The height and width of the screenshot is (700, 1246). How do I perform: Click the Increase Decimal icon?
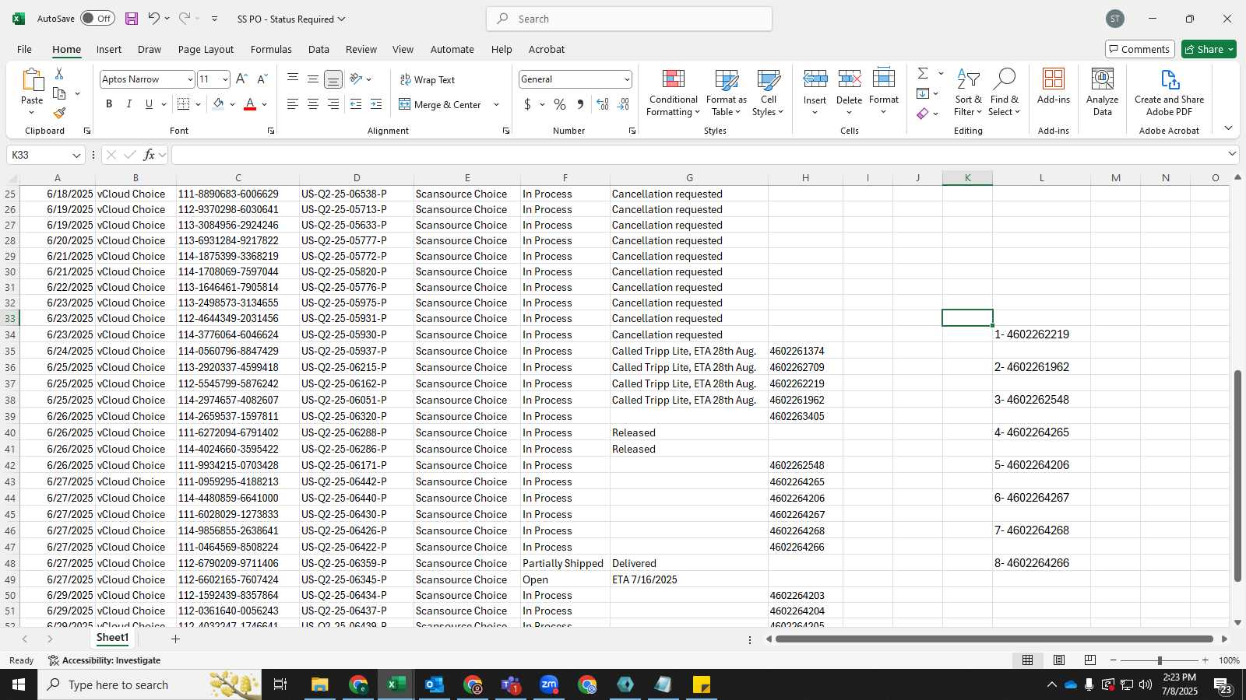pyautogui.click(x=603, y=104)
